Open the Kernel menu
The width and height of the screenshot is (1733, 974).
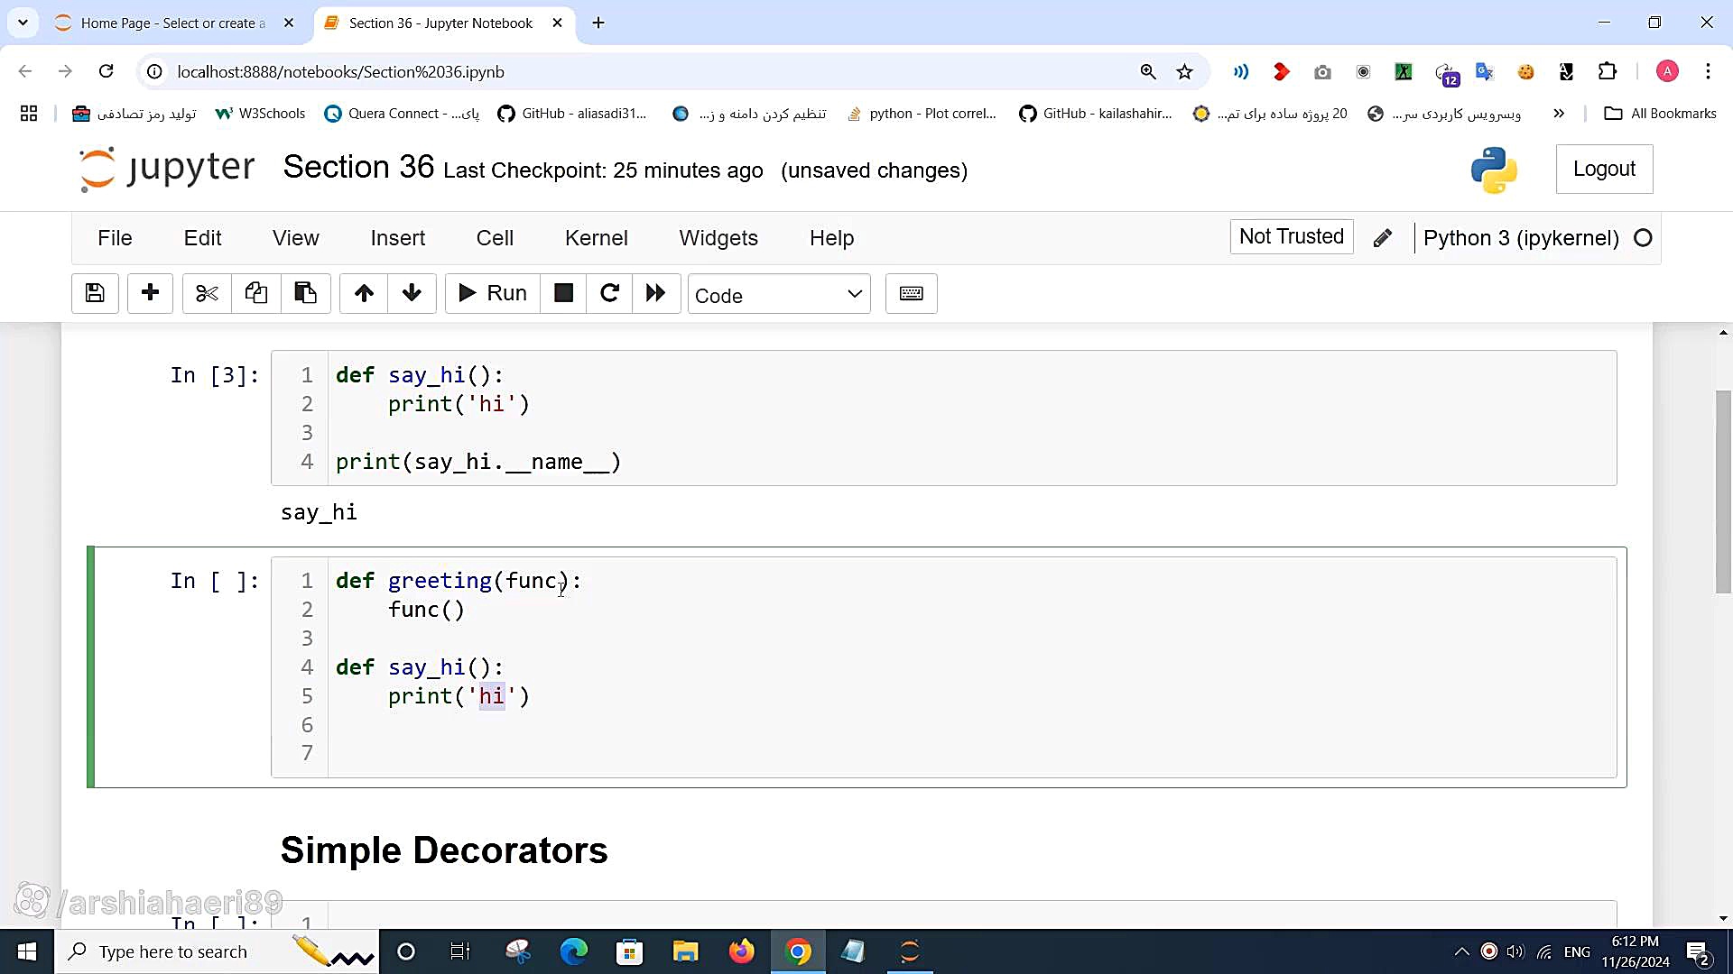pyautogui.click(x=597, y=238)
